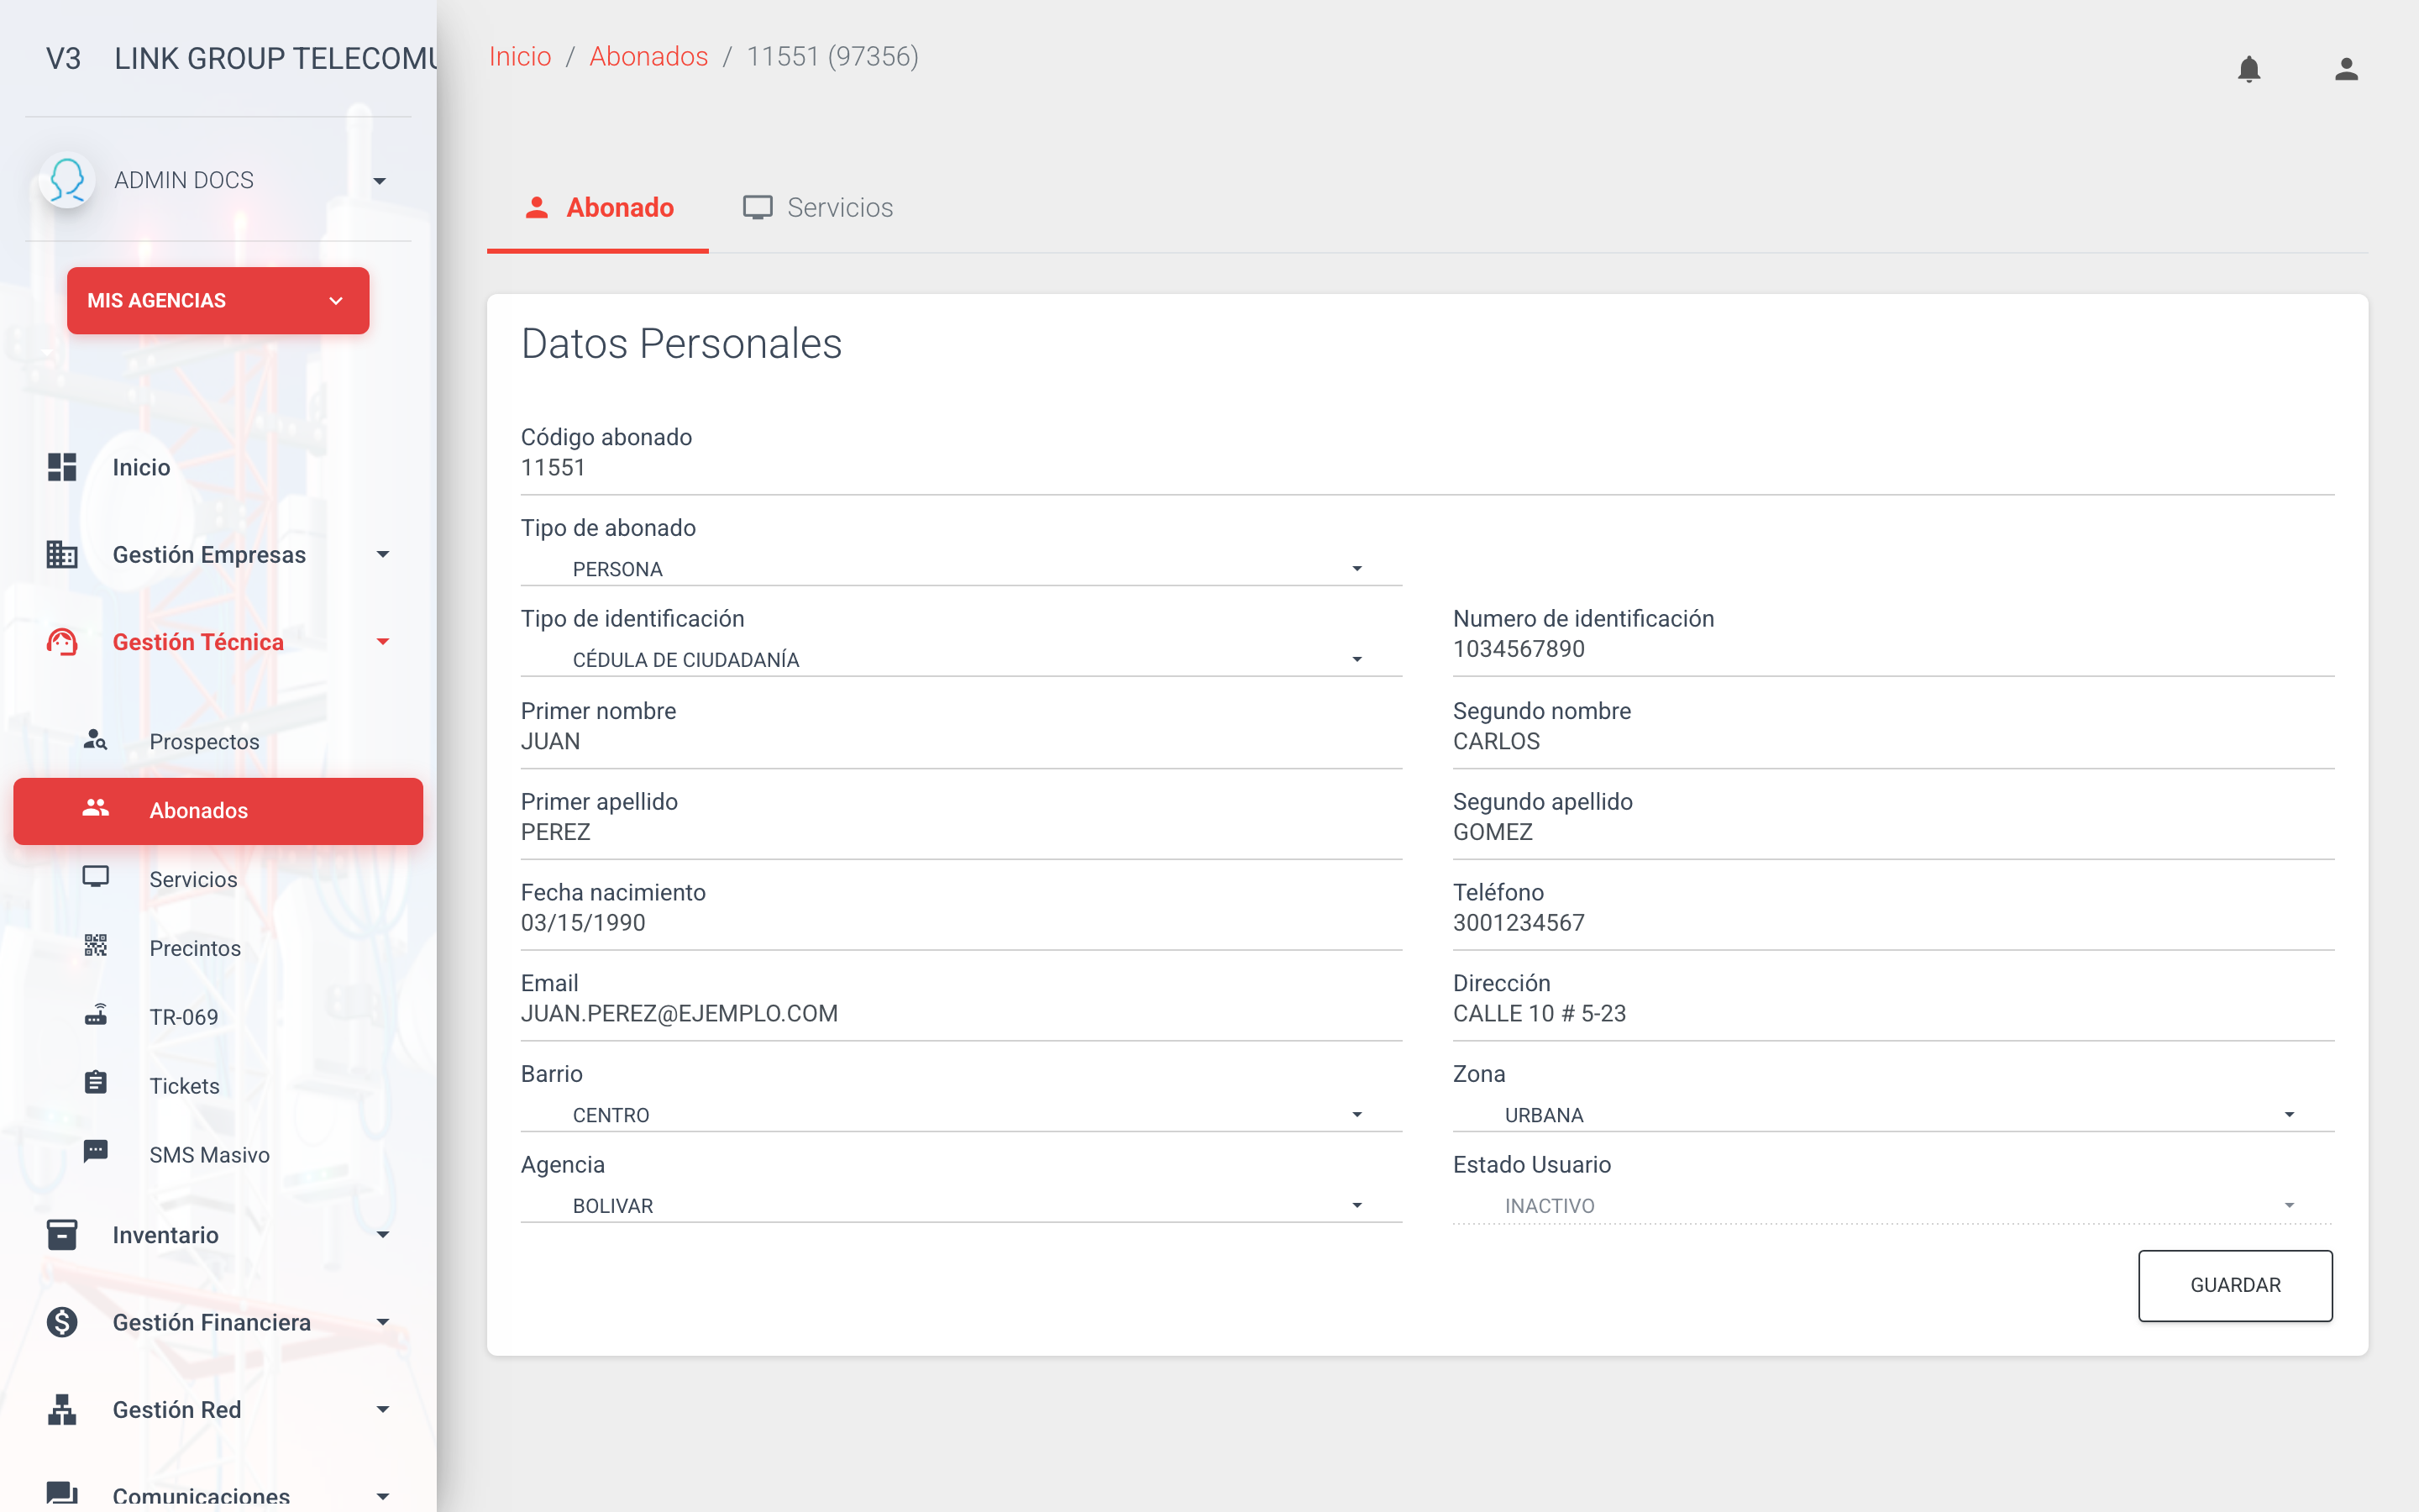Open Prospectos in the sidebar

pyautogui.click(x=218, y=741)
